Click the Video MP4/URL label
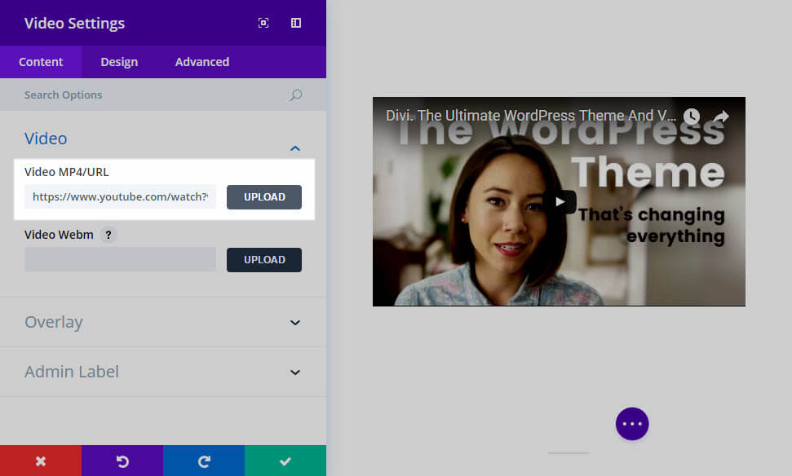 [x=67, y=172]
